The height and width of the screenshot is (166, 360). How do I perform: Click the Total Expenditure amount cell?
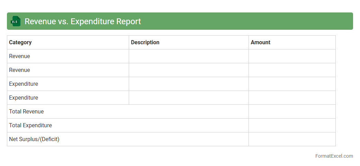[x=292, y=125]
